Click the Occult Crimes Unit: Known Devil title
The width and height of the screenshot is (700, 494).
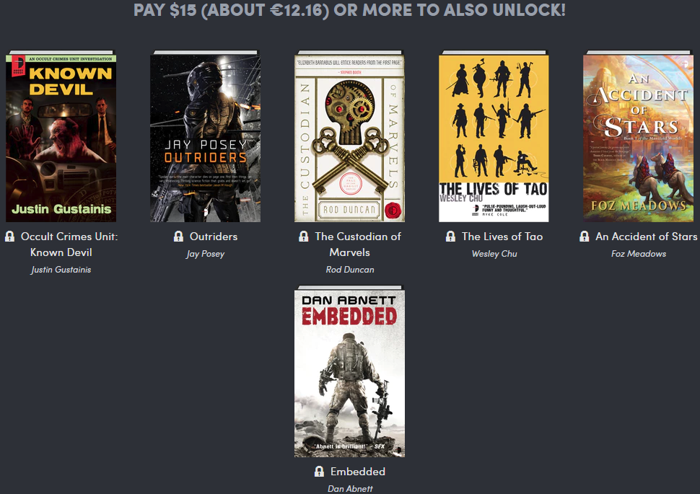tap(69, 244)
